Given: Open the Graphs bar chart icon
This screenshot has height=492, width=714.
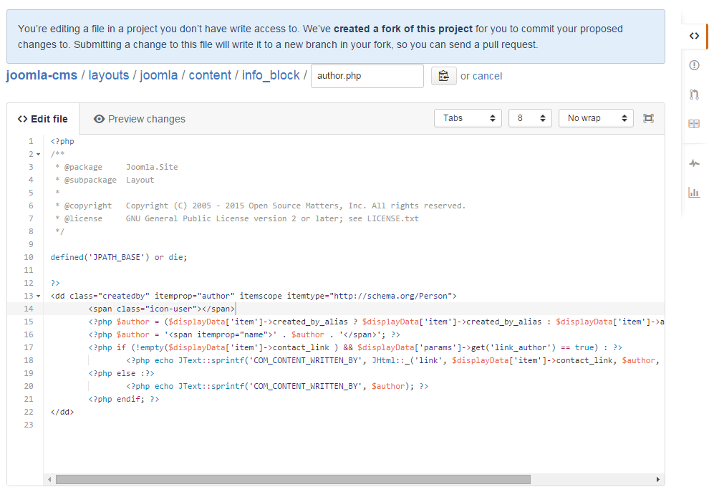Looking at the screenshot, I should click(693, 192).
